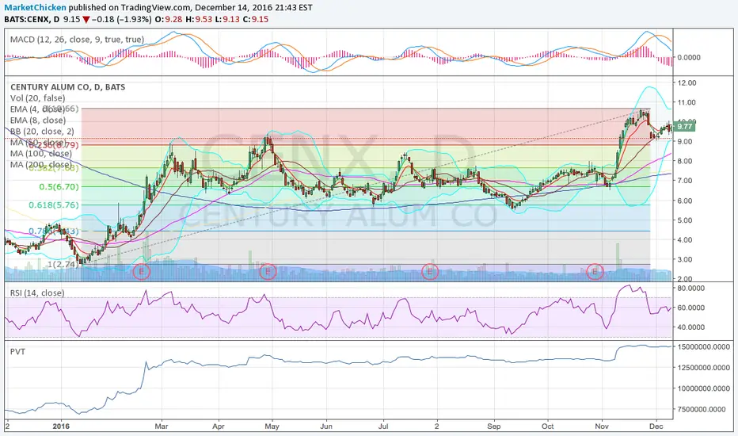Click the PVT pane label
This screenshot has height=436, width=738.
pyautogui.click(x=18, y=352)
